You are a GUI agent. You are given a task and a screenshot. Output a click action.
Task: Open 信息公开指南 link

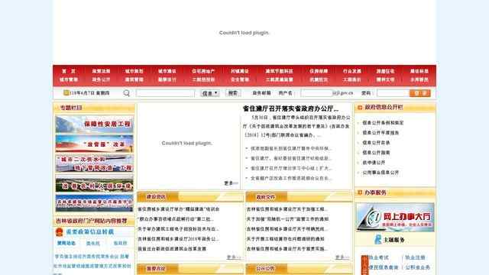[x=376, y=153]
